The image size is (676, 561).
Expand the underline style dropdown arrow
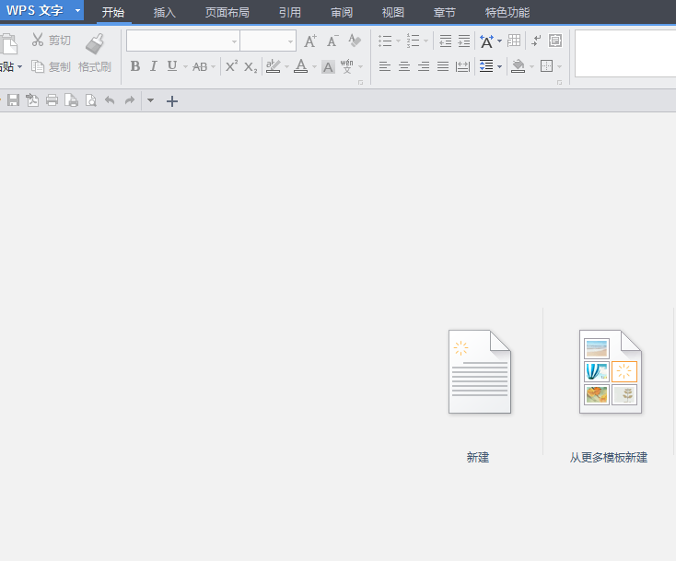click(185, 67)
